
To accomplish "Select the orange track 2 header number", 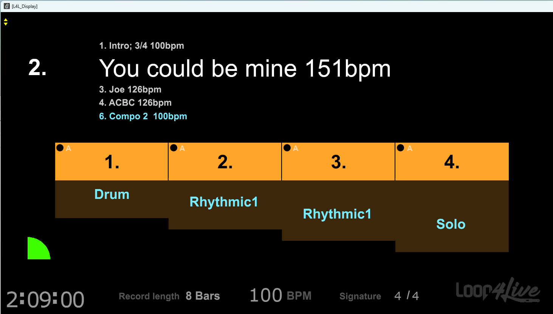I will (225, 162).
